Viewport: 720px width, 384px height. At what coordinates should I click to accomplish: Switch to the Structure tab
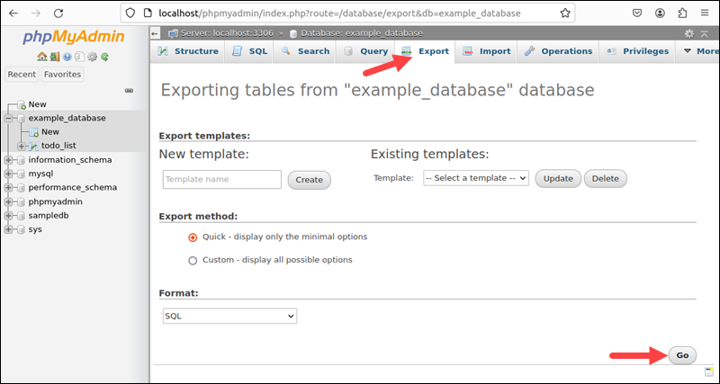(188, 51)
